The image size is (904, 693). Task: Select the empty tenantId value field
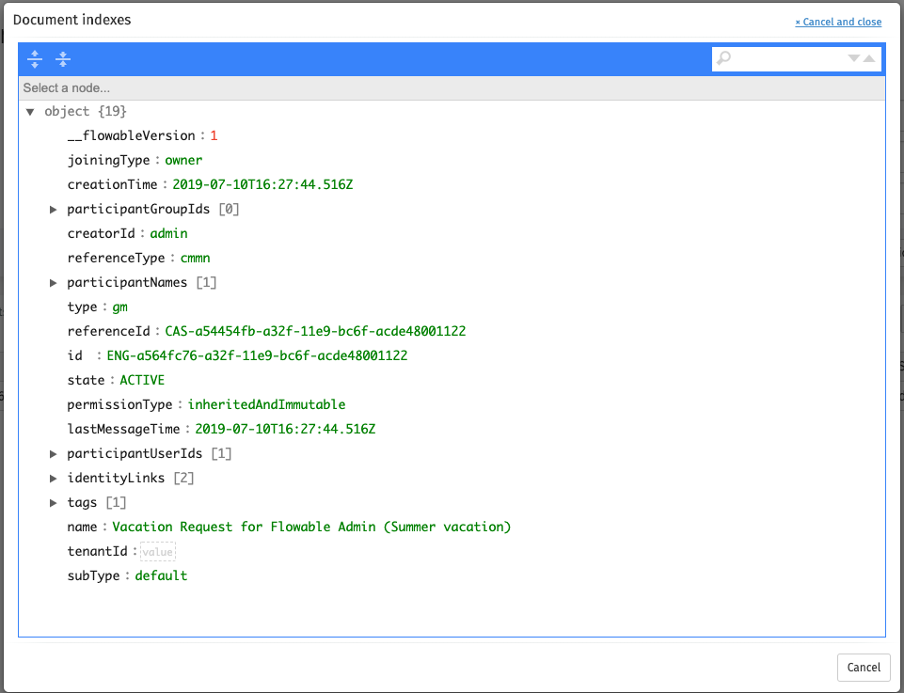(157, 552)
